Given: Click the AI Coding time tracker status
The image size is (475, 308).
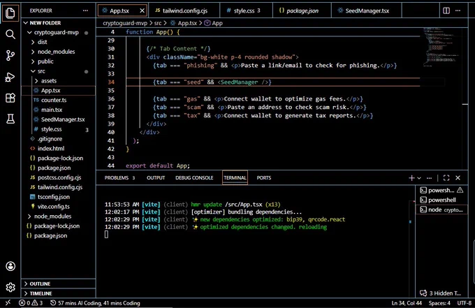Looking at the screenshot, I should [95, 303].
